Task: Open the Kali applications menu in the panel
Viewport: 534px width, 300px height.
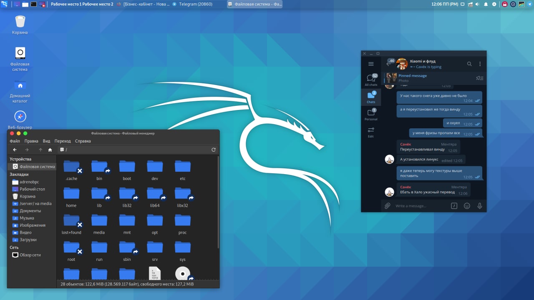Action: pyautogui.click(x=5, y=4)
